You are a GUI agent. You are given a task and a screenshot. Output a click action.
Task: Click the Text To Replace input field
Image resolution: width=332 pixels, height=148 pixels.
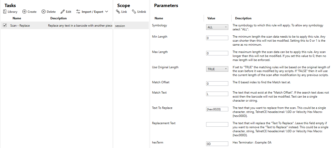click(217, 109)
